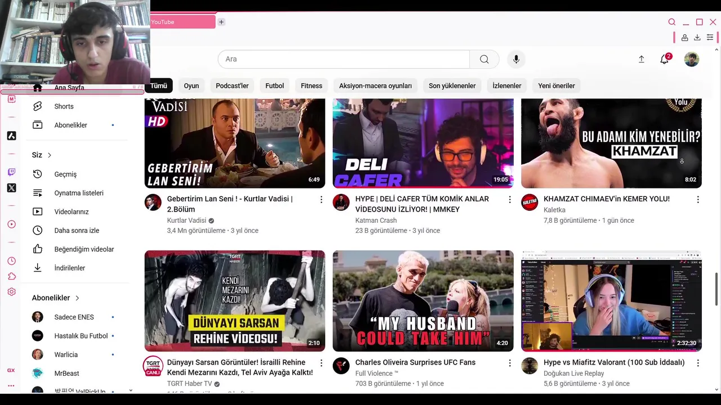The image size is (721, 405).
Task: Open options menu for Dünyayı Sarsan Görüntüler video
Action: point(321,363)
